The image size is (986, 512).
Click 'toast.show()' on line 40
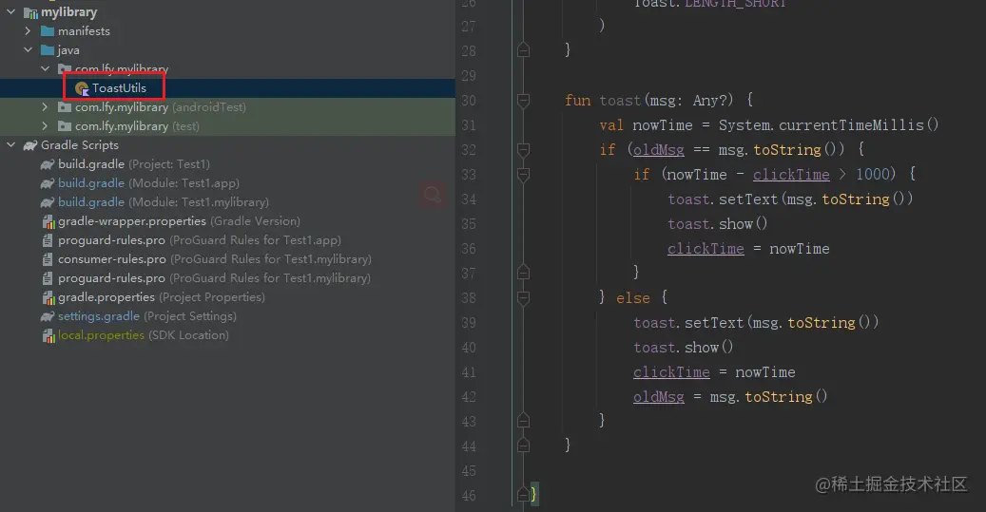684,348
